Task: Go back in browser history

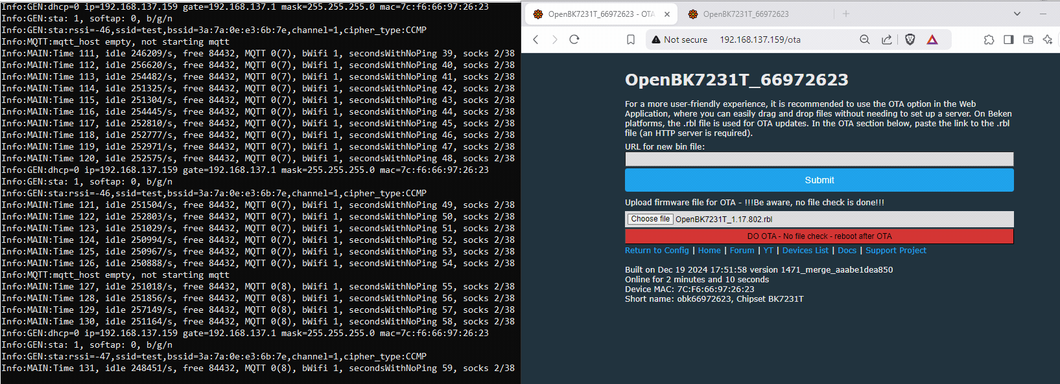Action: point(536,40)
